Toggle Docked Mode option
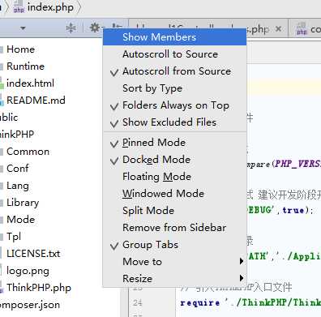Screen dimensions: 321x317 tap(174, 160)
